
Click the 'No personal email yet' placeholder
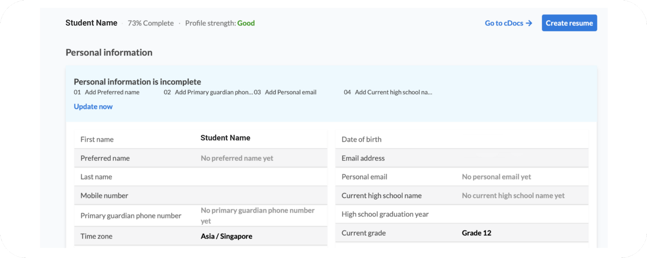coord(496,177)
